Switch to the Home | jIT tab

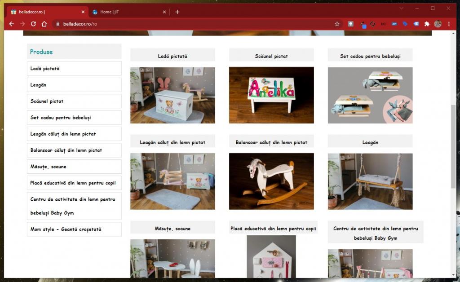126,12
